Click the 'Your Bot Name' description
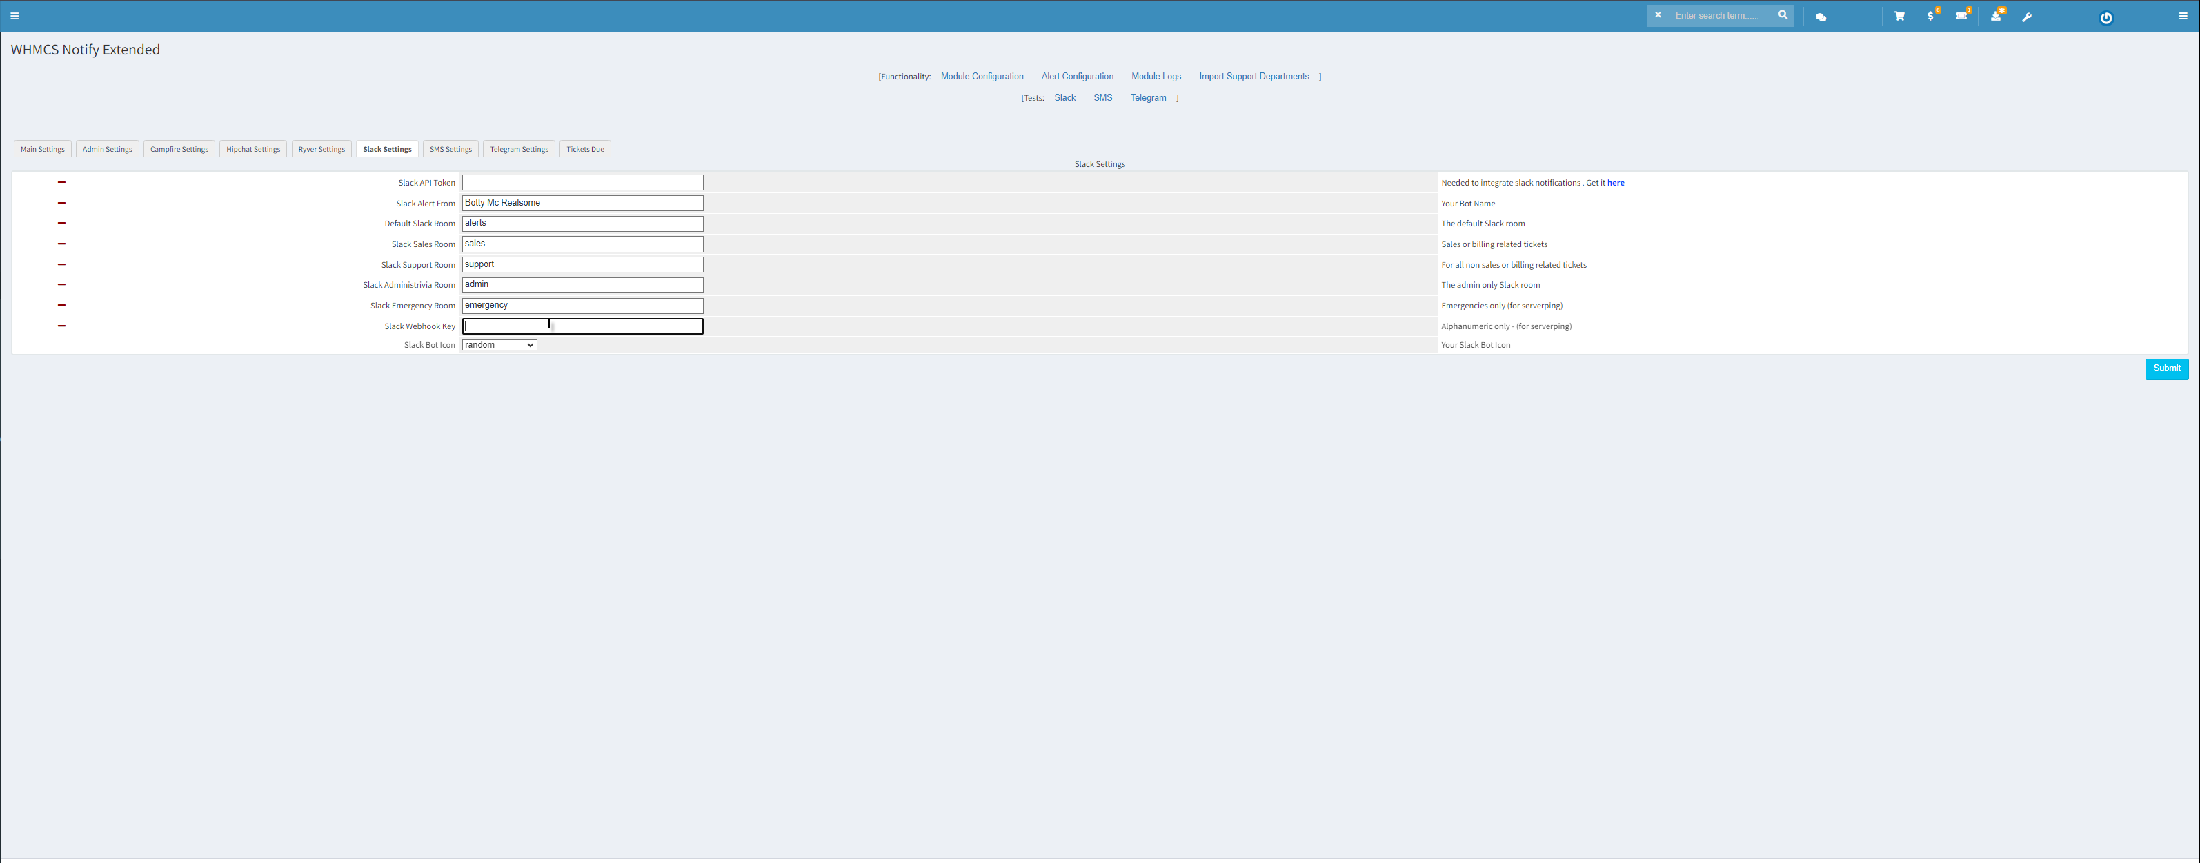2200x863 pixels. pyautogui.click(x=1468, y=203)
